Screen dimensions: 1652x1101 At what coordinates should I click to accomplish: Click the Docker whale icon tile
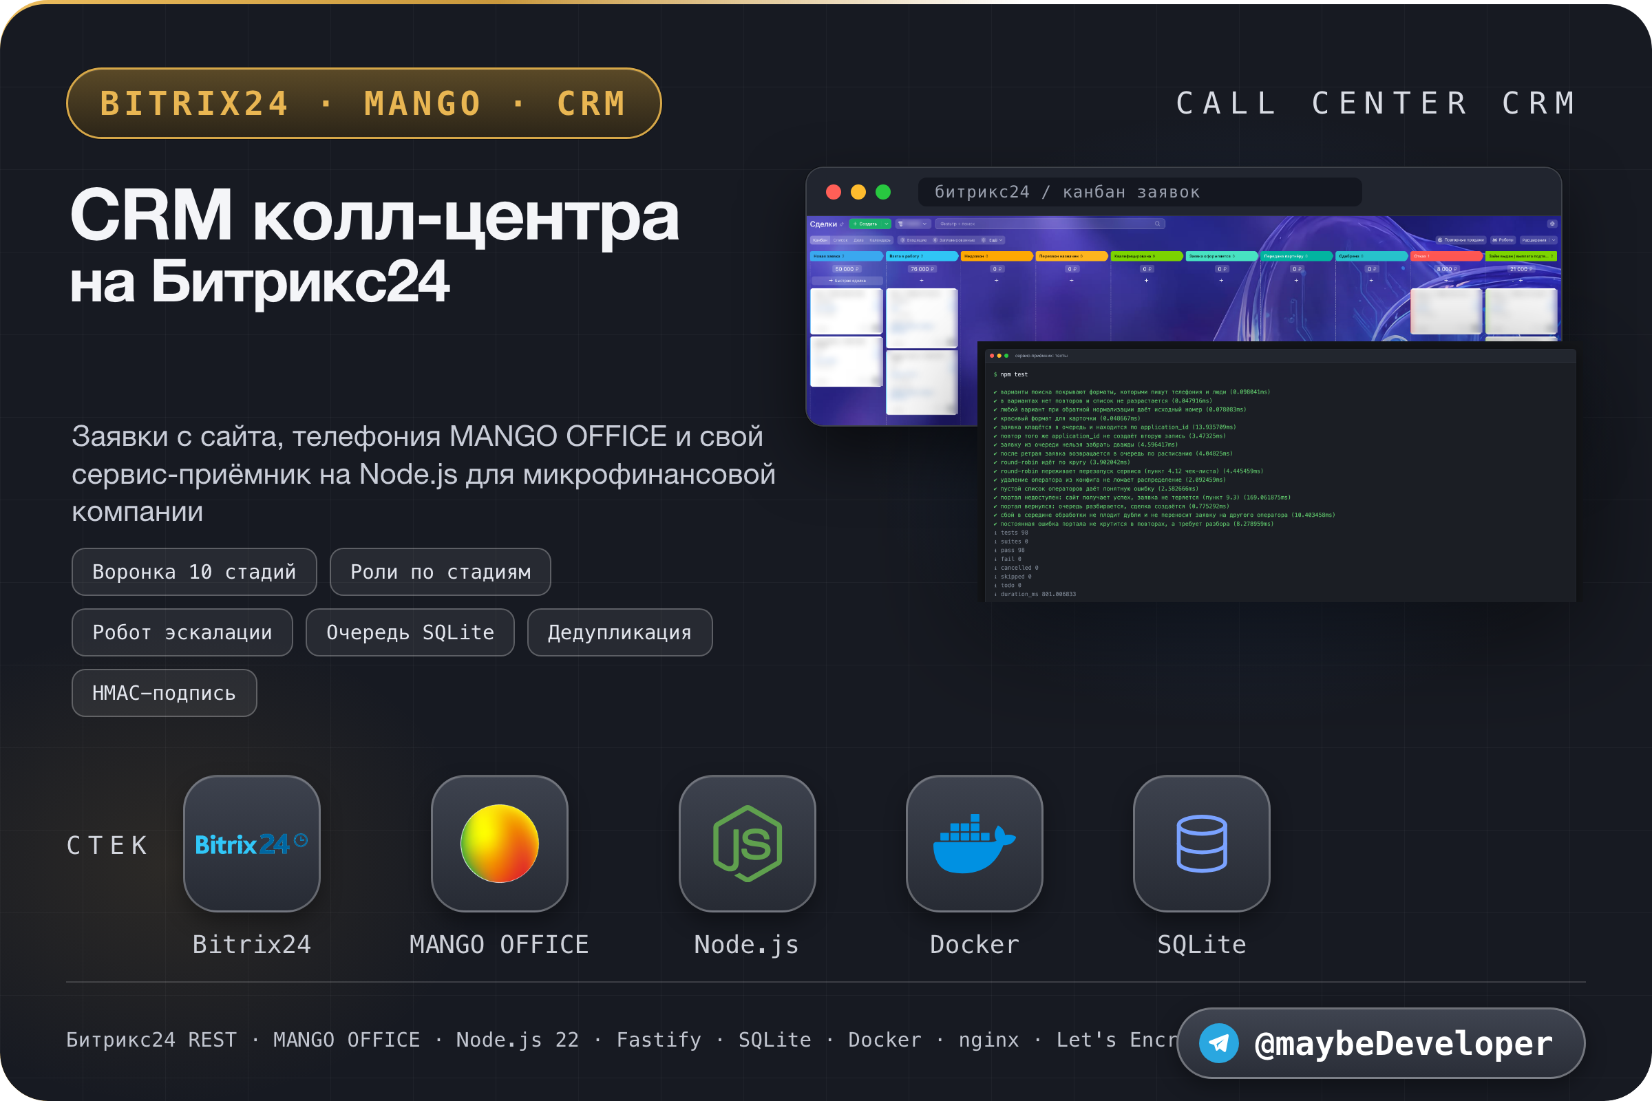974,844
